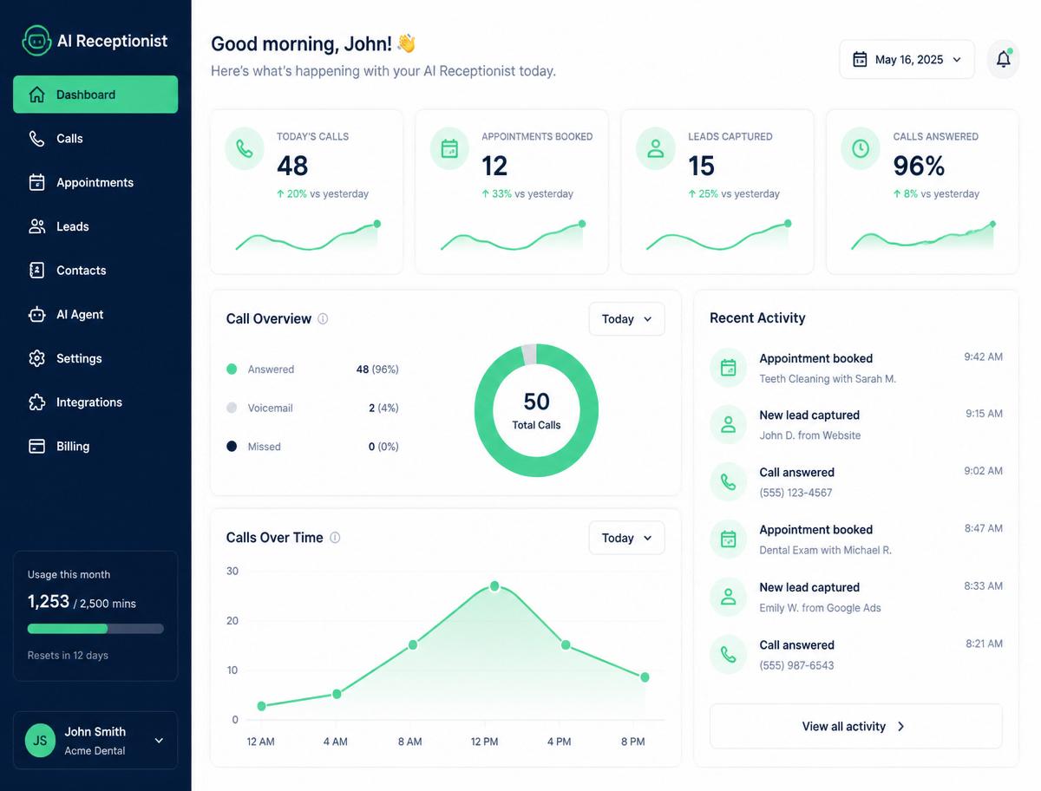Click the calendar icon for Dental Exam activity

click(x=728, y=539)
